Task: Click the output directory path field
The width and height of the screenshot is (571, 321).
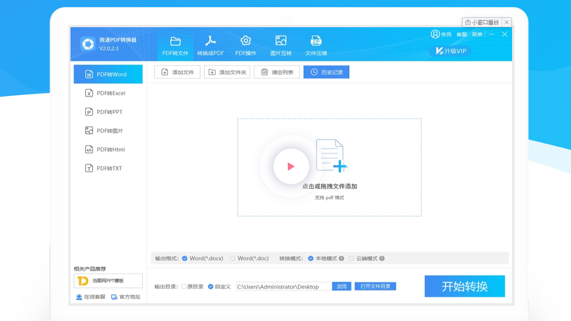Action: (284, 287)
